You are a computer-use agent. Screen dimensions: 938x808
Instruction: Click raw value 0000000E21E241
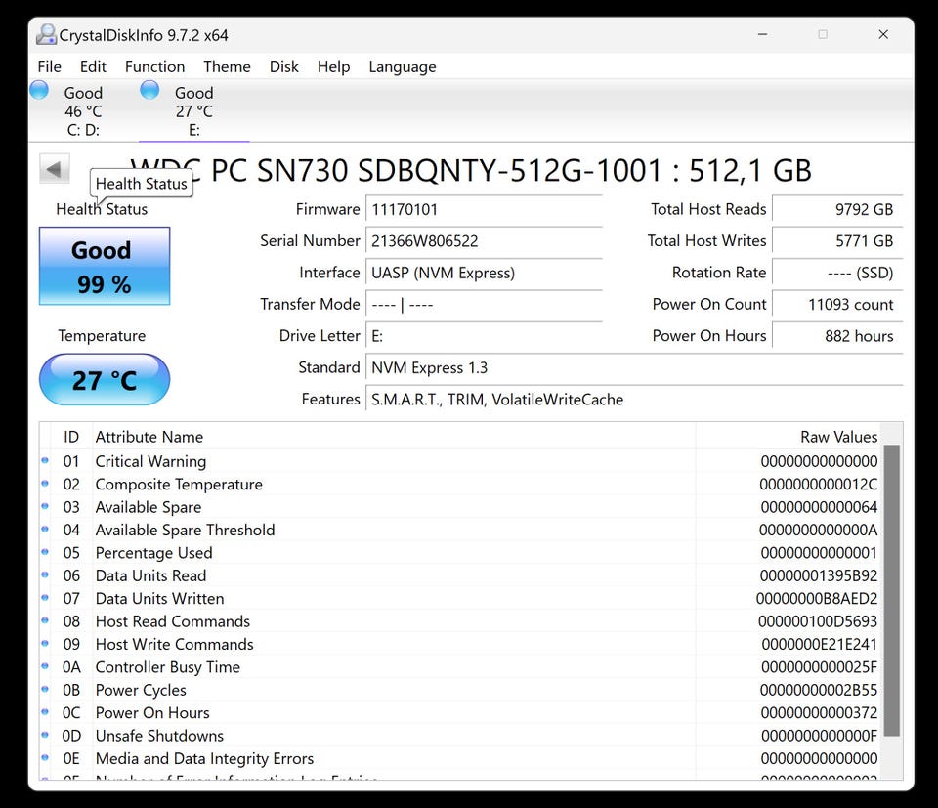pyautogui.click(x=819, y=644)
